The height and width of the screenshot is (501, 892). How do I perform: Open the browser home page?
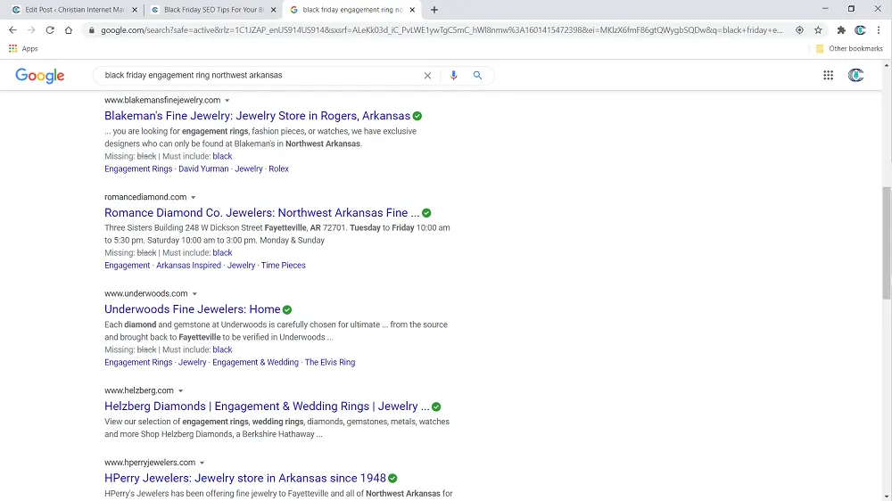click(69, 30)
